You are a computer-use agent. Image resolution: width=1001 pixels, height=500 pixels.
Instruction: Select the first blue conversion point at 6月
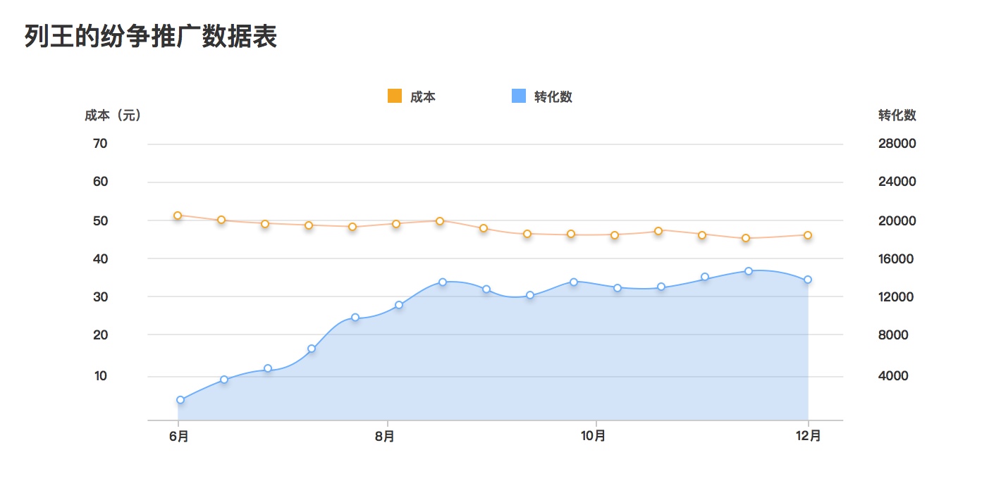(x=180, y=400)
